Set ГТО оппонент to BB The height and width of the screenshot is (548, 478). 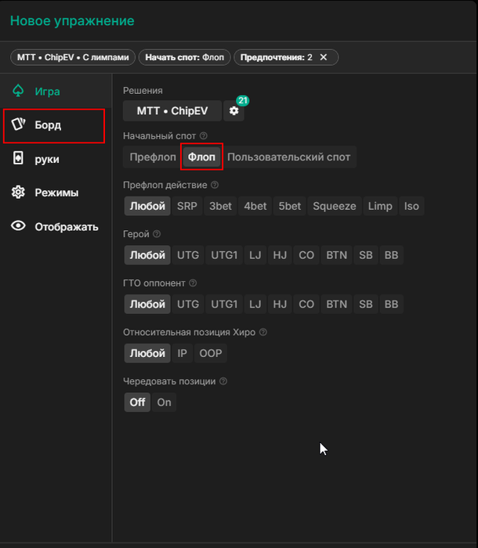coord(392,304)
